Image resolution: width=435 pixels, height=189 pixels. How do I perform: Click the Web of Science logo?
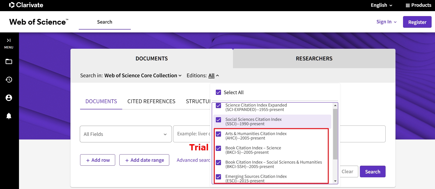tap(39, 22)
